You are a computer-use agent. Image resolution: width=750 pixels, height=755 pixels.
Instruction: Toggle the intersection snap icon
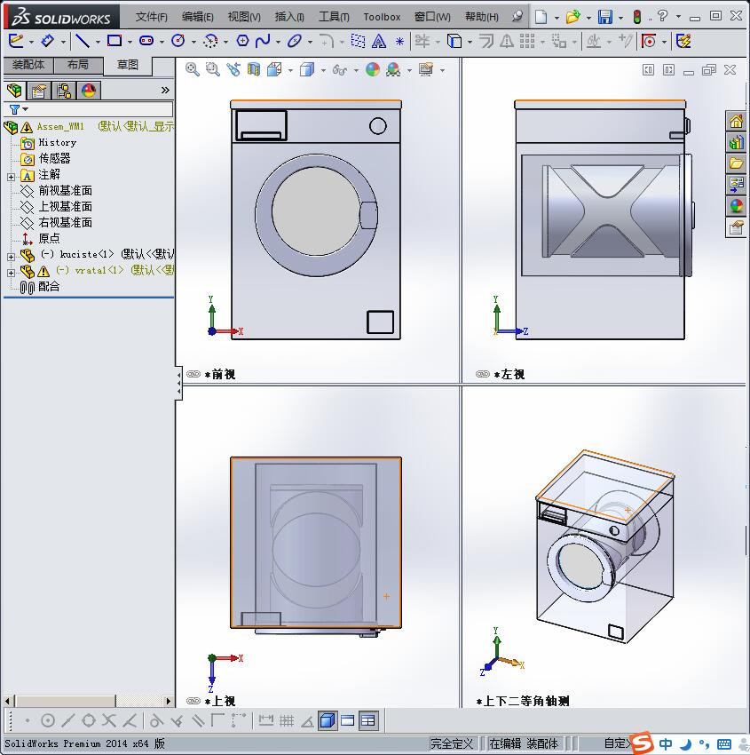[x=109, y=721]
